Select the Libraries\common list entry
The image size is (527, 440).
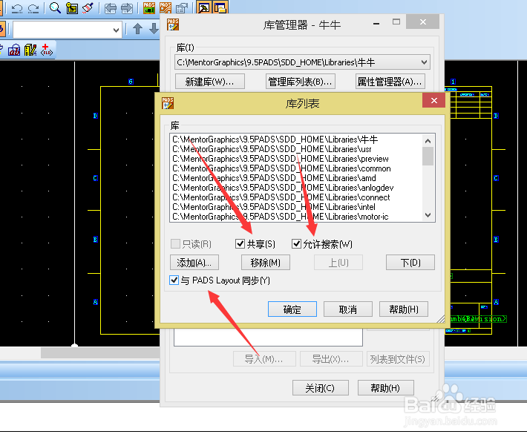296,168
